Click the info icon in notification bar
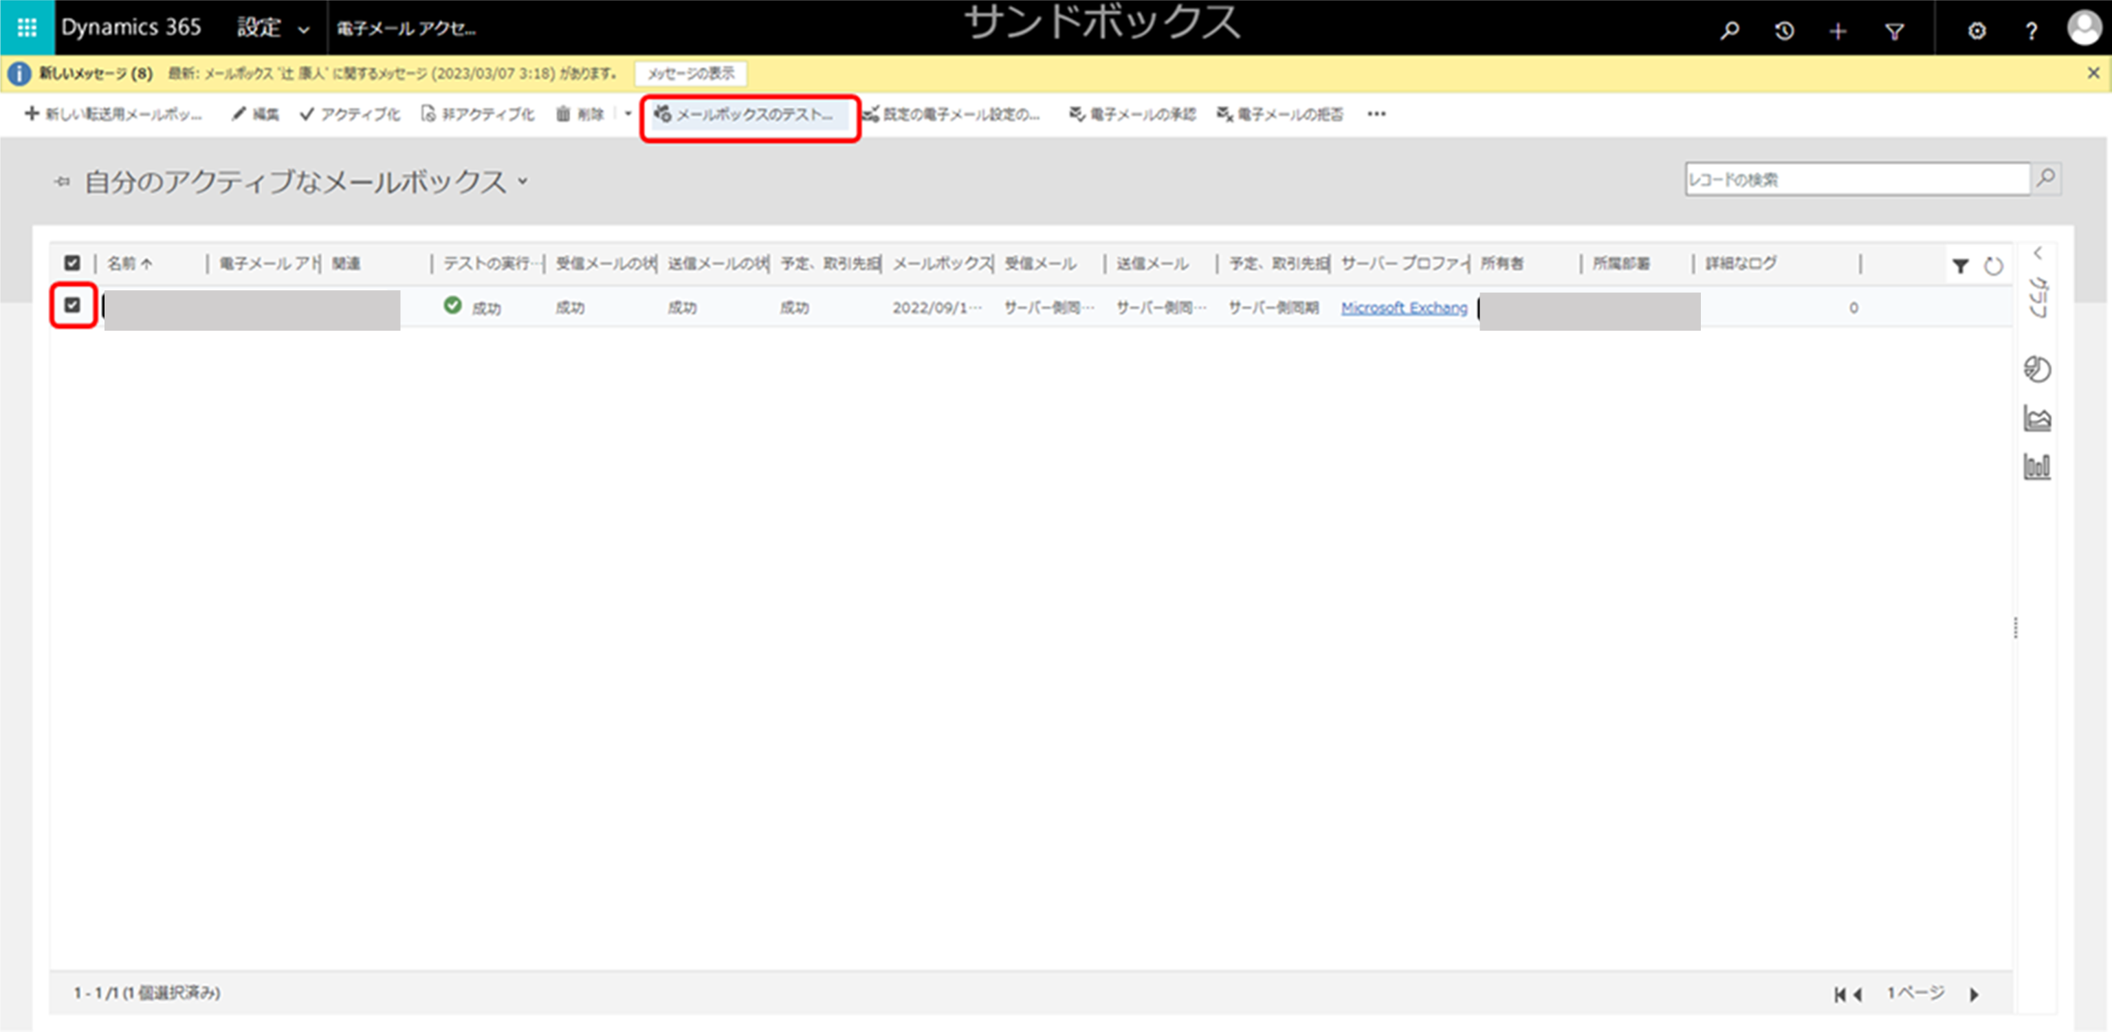Screen dimensions: 2112x1032 [x=19, y=74]
